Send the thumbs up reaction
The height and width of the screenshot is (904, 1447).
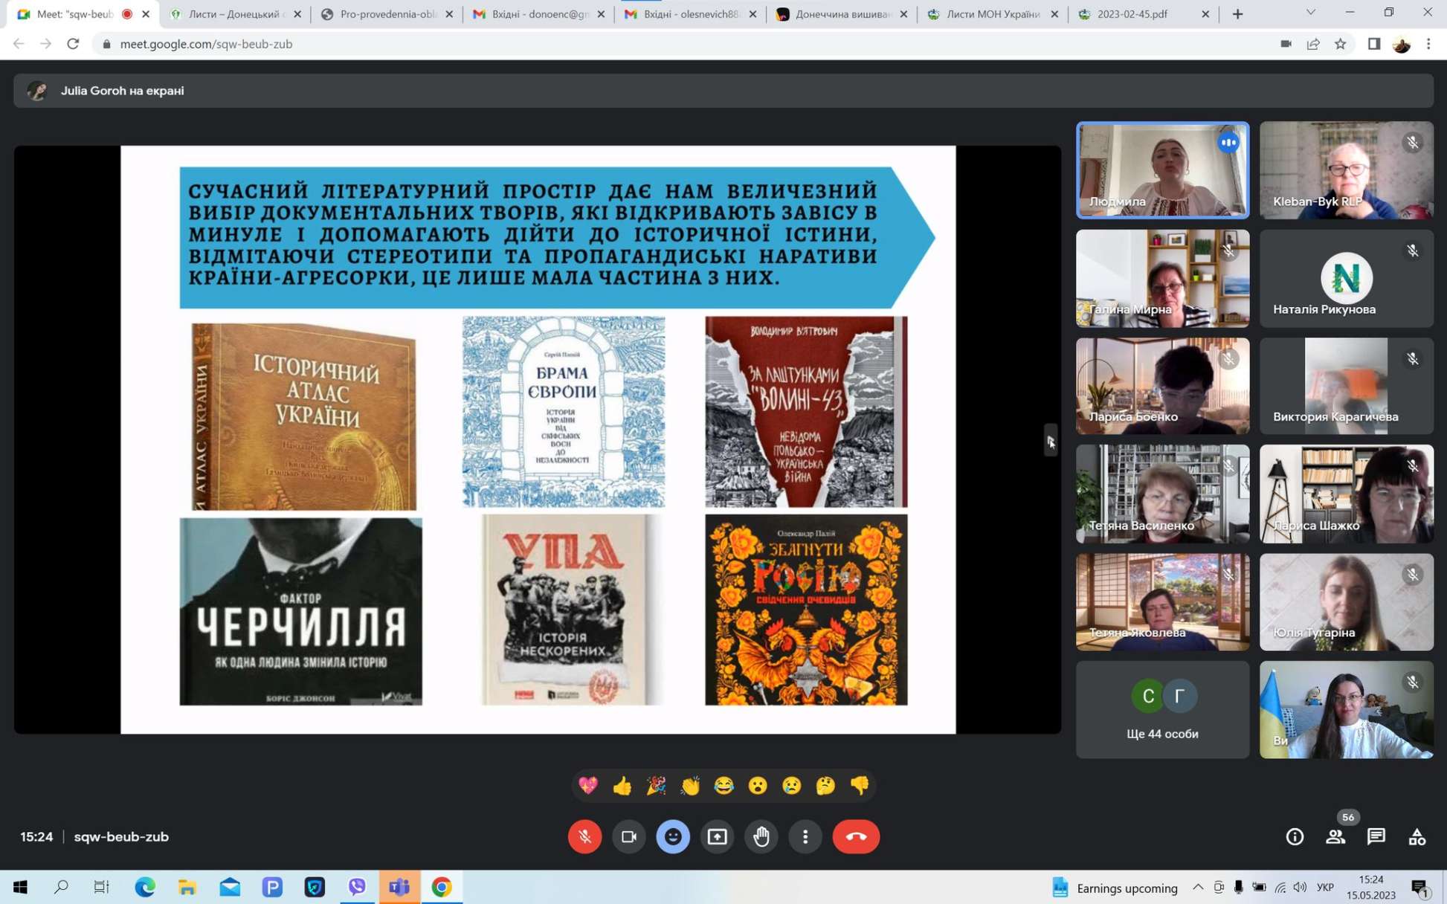(622, 786)
